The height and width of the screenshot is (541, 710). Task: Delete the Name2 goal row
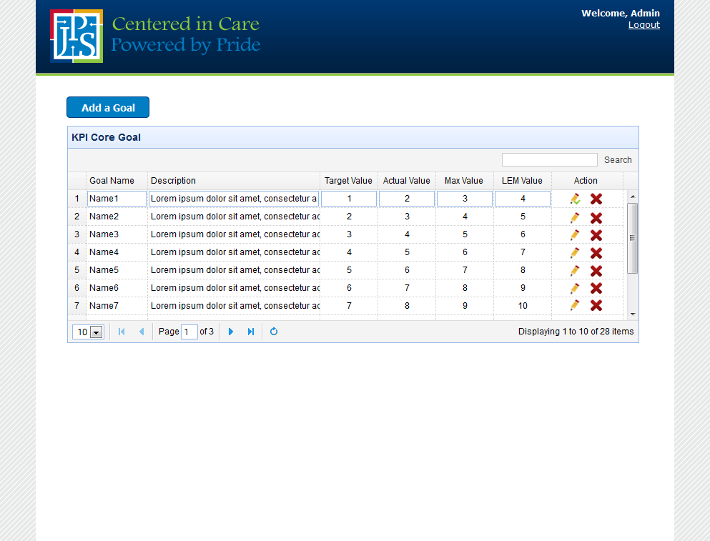click(596, 218)
